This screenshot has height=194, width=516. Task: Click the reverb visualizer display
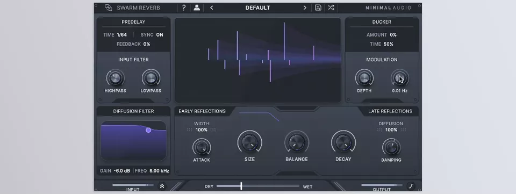[x=257, y=60]
